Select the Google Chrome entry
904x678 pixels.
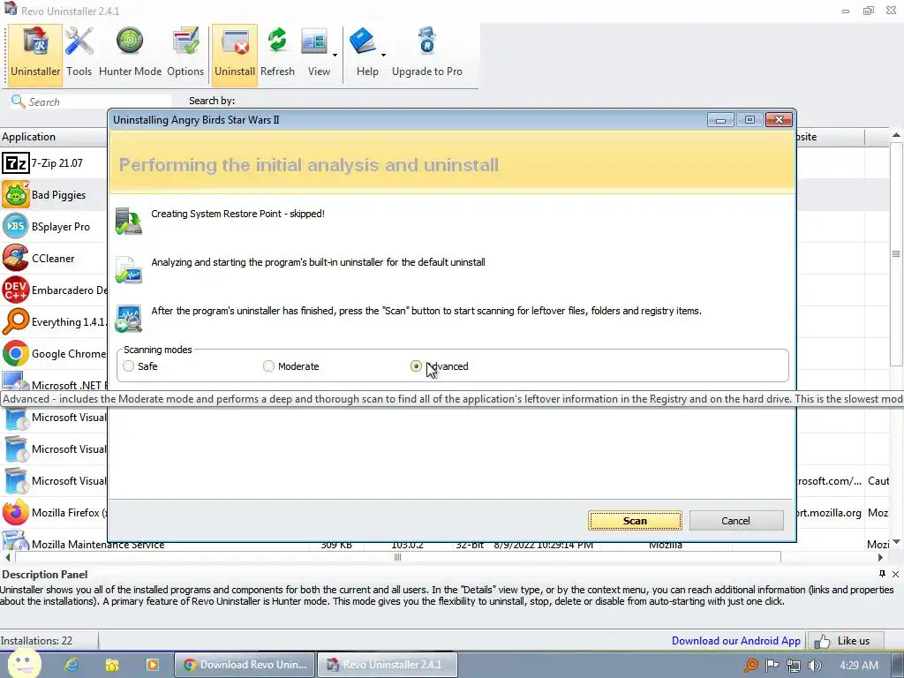pos(54,353)
